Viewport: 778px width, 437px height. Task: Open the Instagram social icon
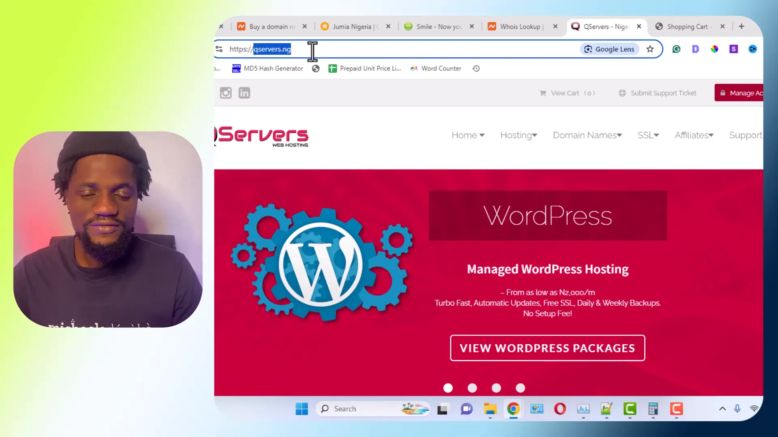click(x=226, y=93)
